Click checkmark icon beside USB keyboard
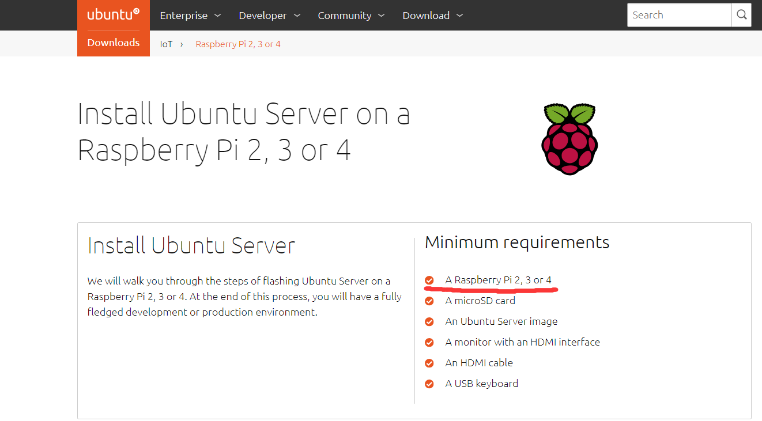 [x=429, y=384]
